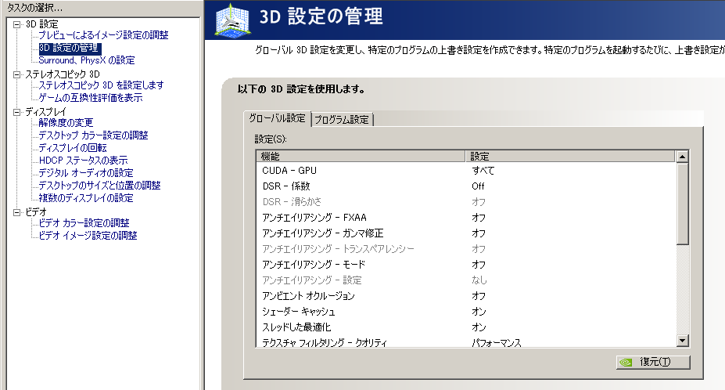Click the 3D settings cube header icon

pyautogui.click(x=233, y=20)
